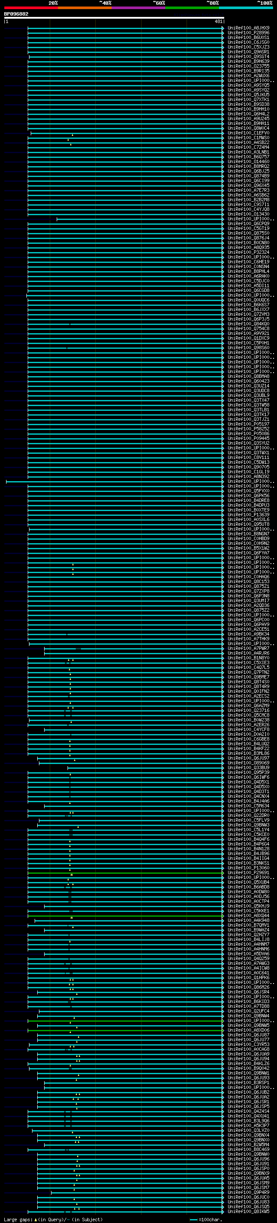Image resolution: width=277 pixels, height=1223 pixels.
Task: Select the UniRef100_A7E7R3 label
Action: click(x=248, y=190)
